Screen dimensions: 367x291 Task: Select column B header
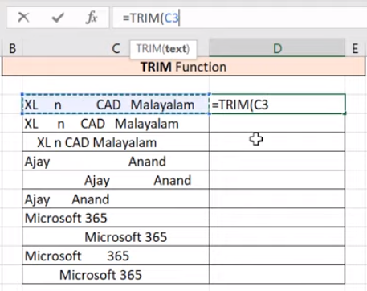(x=12, y=49)
